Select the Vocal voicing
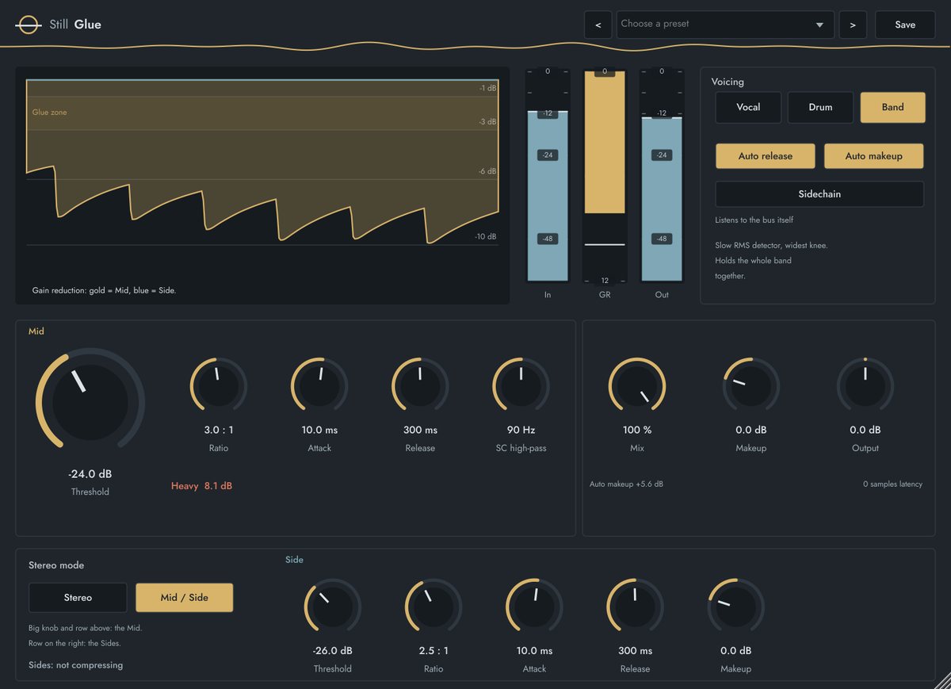This screenshot has width=951, height=689. pos(748,107)
